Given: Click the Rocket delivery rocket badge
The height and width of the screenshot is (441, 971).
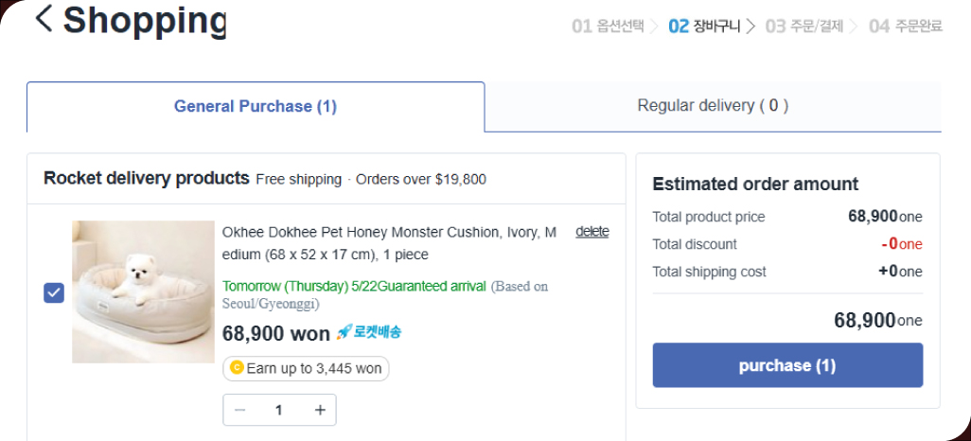Looking at the screenshot, I should [x=369, y=332].
